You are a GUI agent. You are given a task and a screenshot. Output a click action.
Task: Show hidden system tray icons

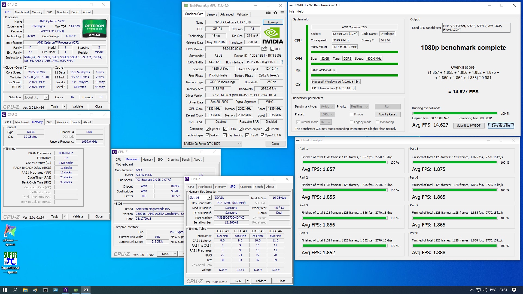coord(472,290)
